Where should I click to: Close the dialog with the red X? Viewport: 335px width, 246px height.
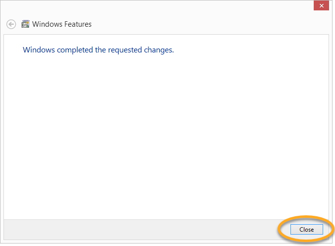pyautogui.click(x=322, y=5)
